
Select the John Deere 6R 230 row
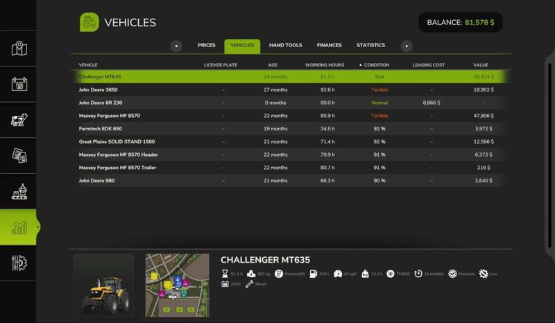point(290,103)
